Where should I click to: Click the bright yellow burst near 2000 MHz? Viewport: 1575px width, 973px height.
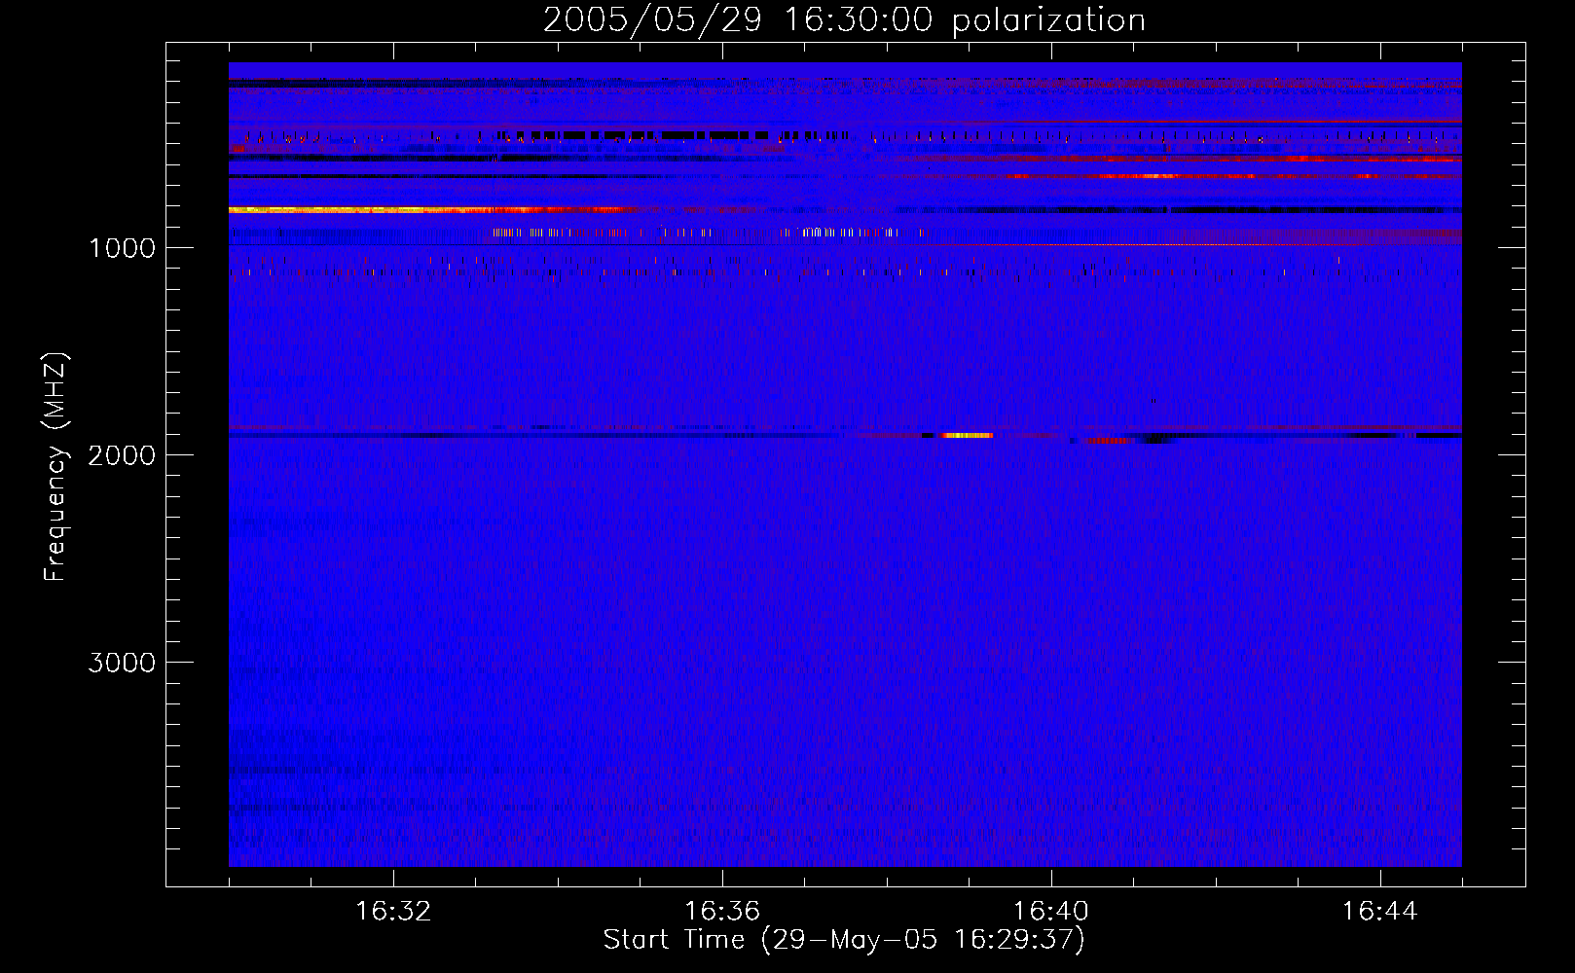tap(966, 436)
